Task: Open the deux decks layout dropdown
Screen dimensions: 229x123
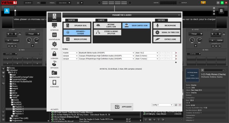Action: click(64, 3)
